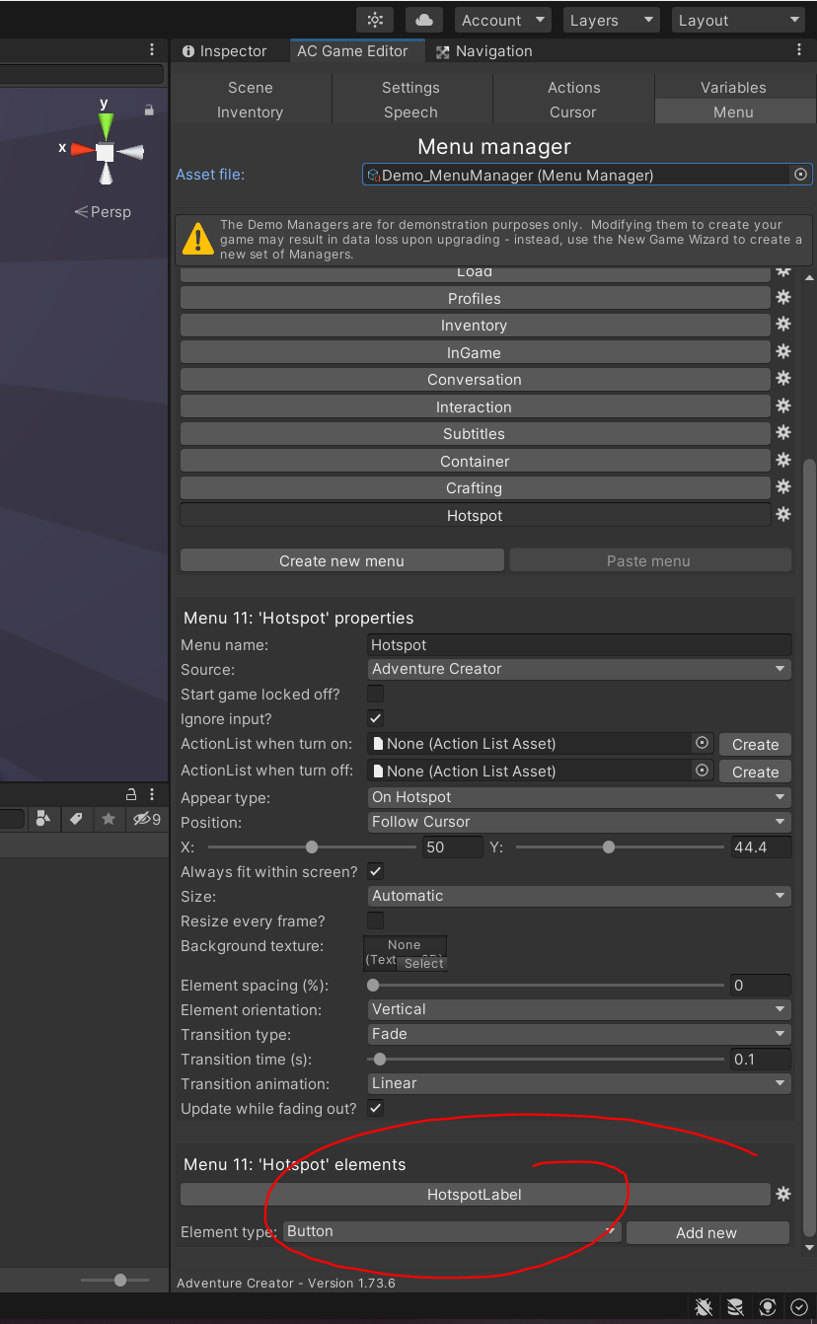
Task: Select the Variables manager tab
Action: (x=733, y=88)
